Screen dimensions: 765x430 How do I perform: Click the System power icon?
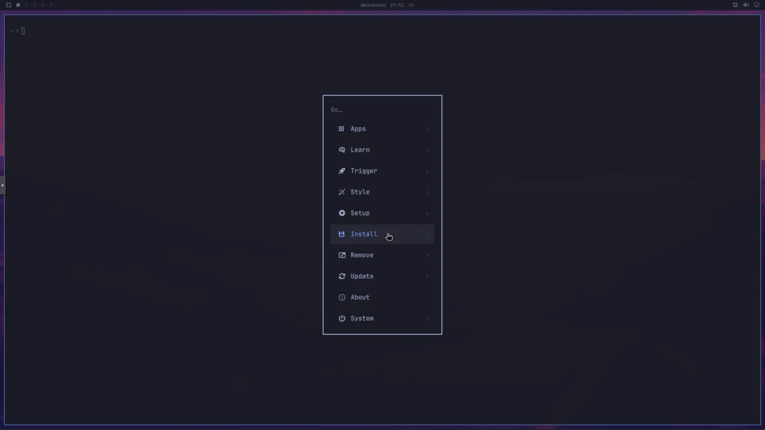pos(341,318)
